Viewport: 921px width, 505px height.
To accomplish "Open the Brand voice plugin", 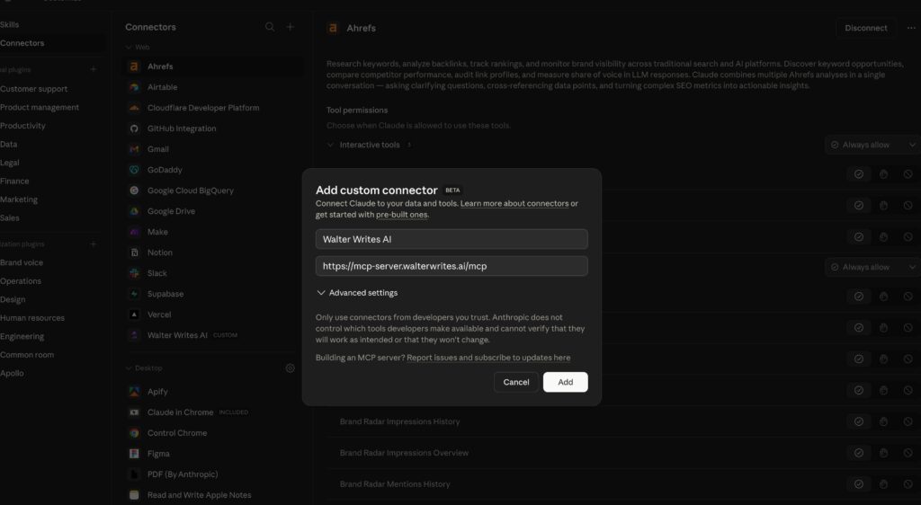I will click(x=22, y=262).
